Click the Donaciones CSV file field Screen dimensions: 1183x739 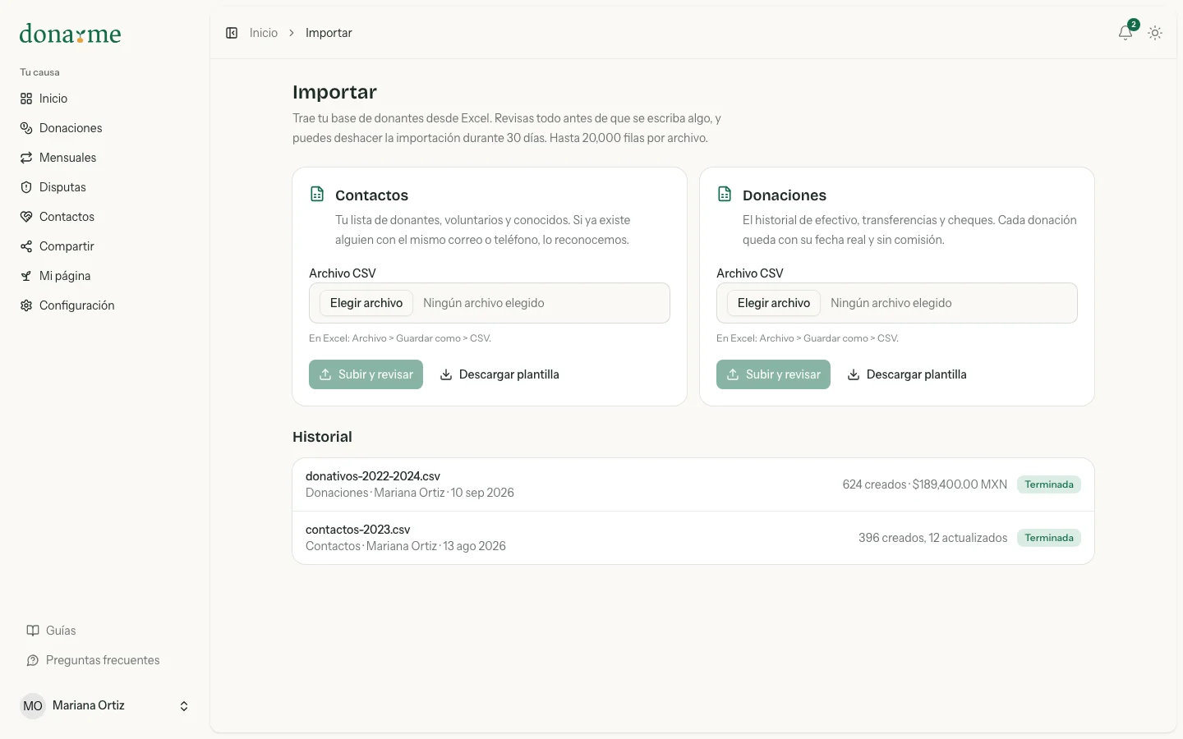[x=897, y=303]
